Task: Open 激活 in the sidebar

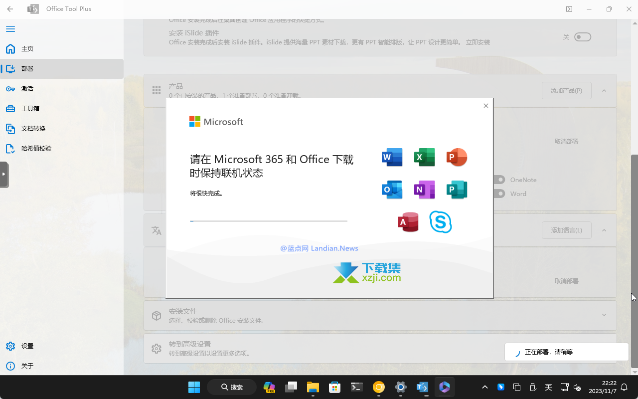Action: tap(62, 89)
